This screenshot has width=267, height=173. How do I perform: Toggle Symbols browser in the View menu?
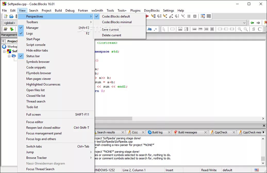click(56, 62)
